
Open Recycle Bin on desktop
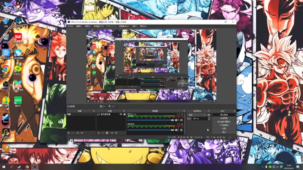click(6, 38)
